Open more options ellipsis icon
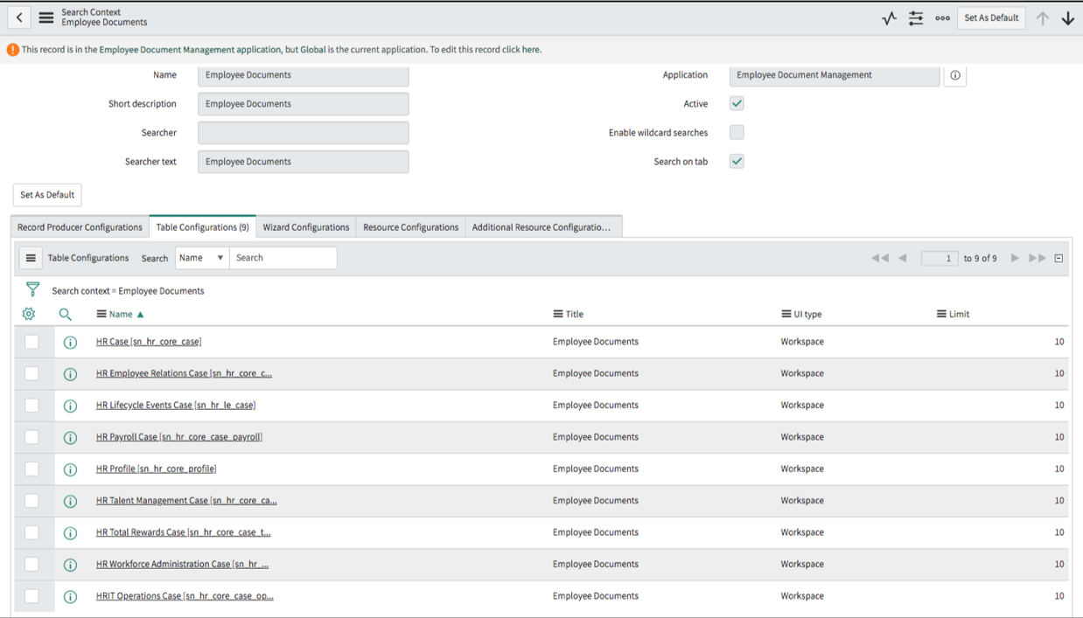The image size is (1083, 618). pos(942,17)
